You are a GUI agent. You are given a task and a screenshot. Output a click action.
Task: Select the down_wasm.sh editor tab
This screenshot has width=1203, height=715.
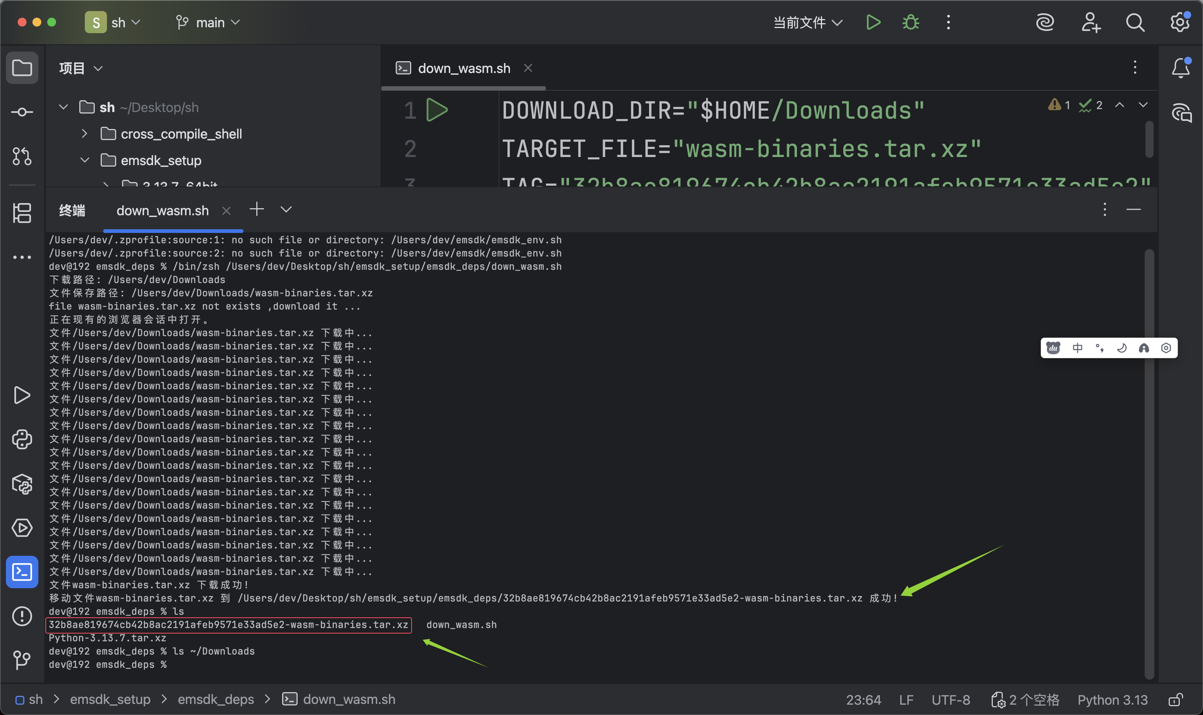[x=464, y=68]
